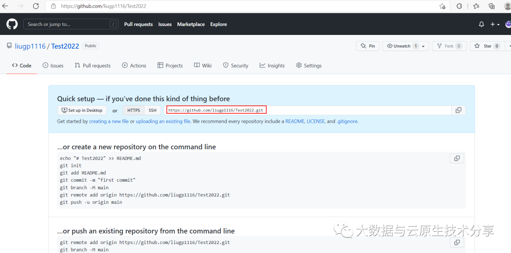Pin the repository with Pin button
This screenshot has height=253, width=511.
click(368, 46)
